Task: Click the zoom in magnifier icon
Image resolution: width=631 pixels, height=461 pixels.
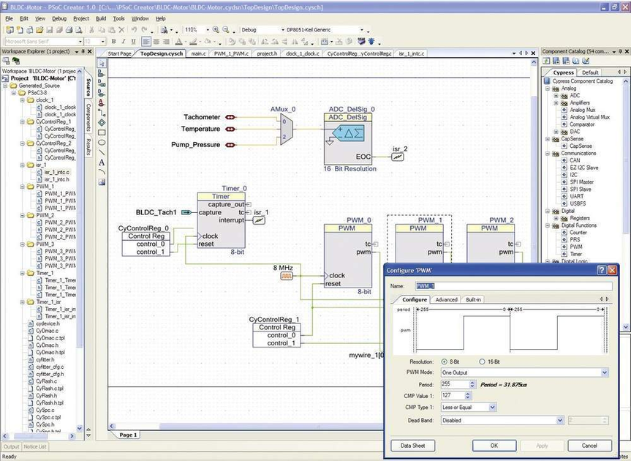Action: [x=216, y=30]
